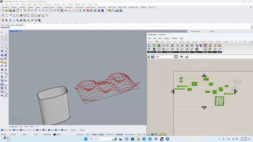Switch to the Vector tab in Grasshopper
This screenshot has width=253, height=142.
point(168,42)
